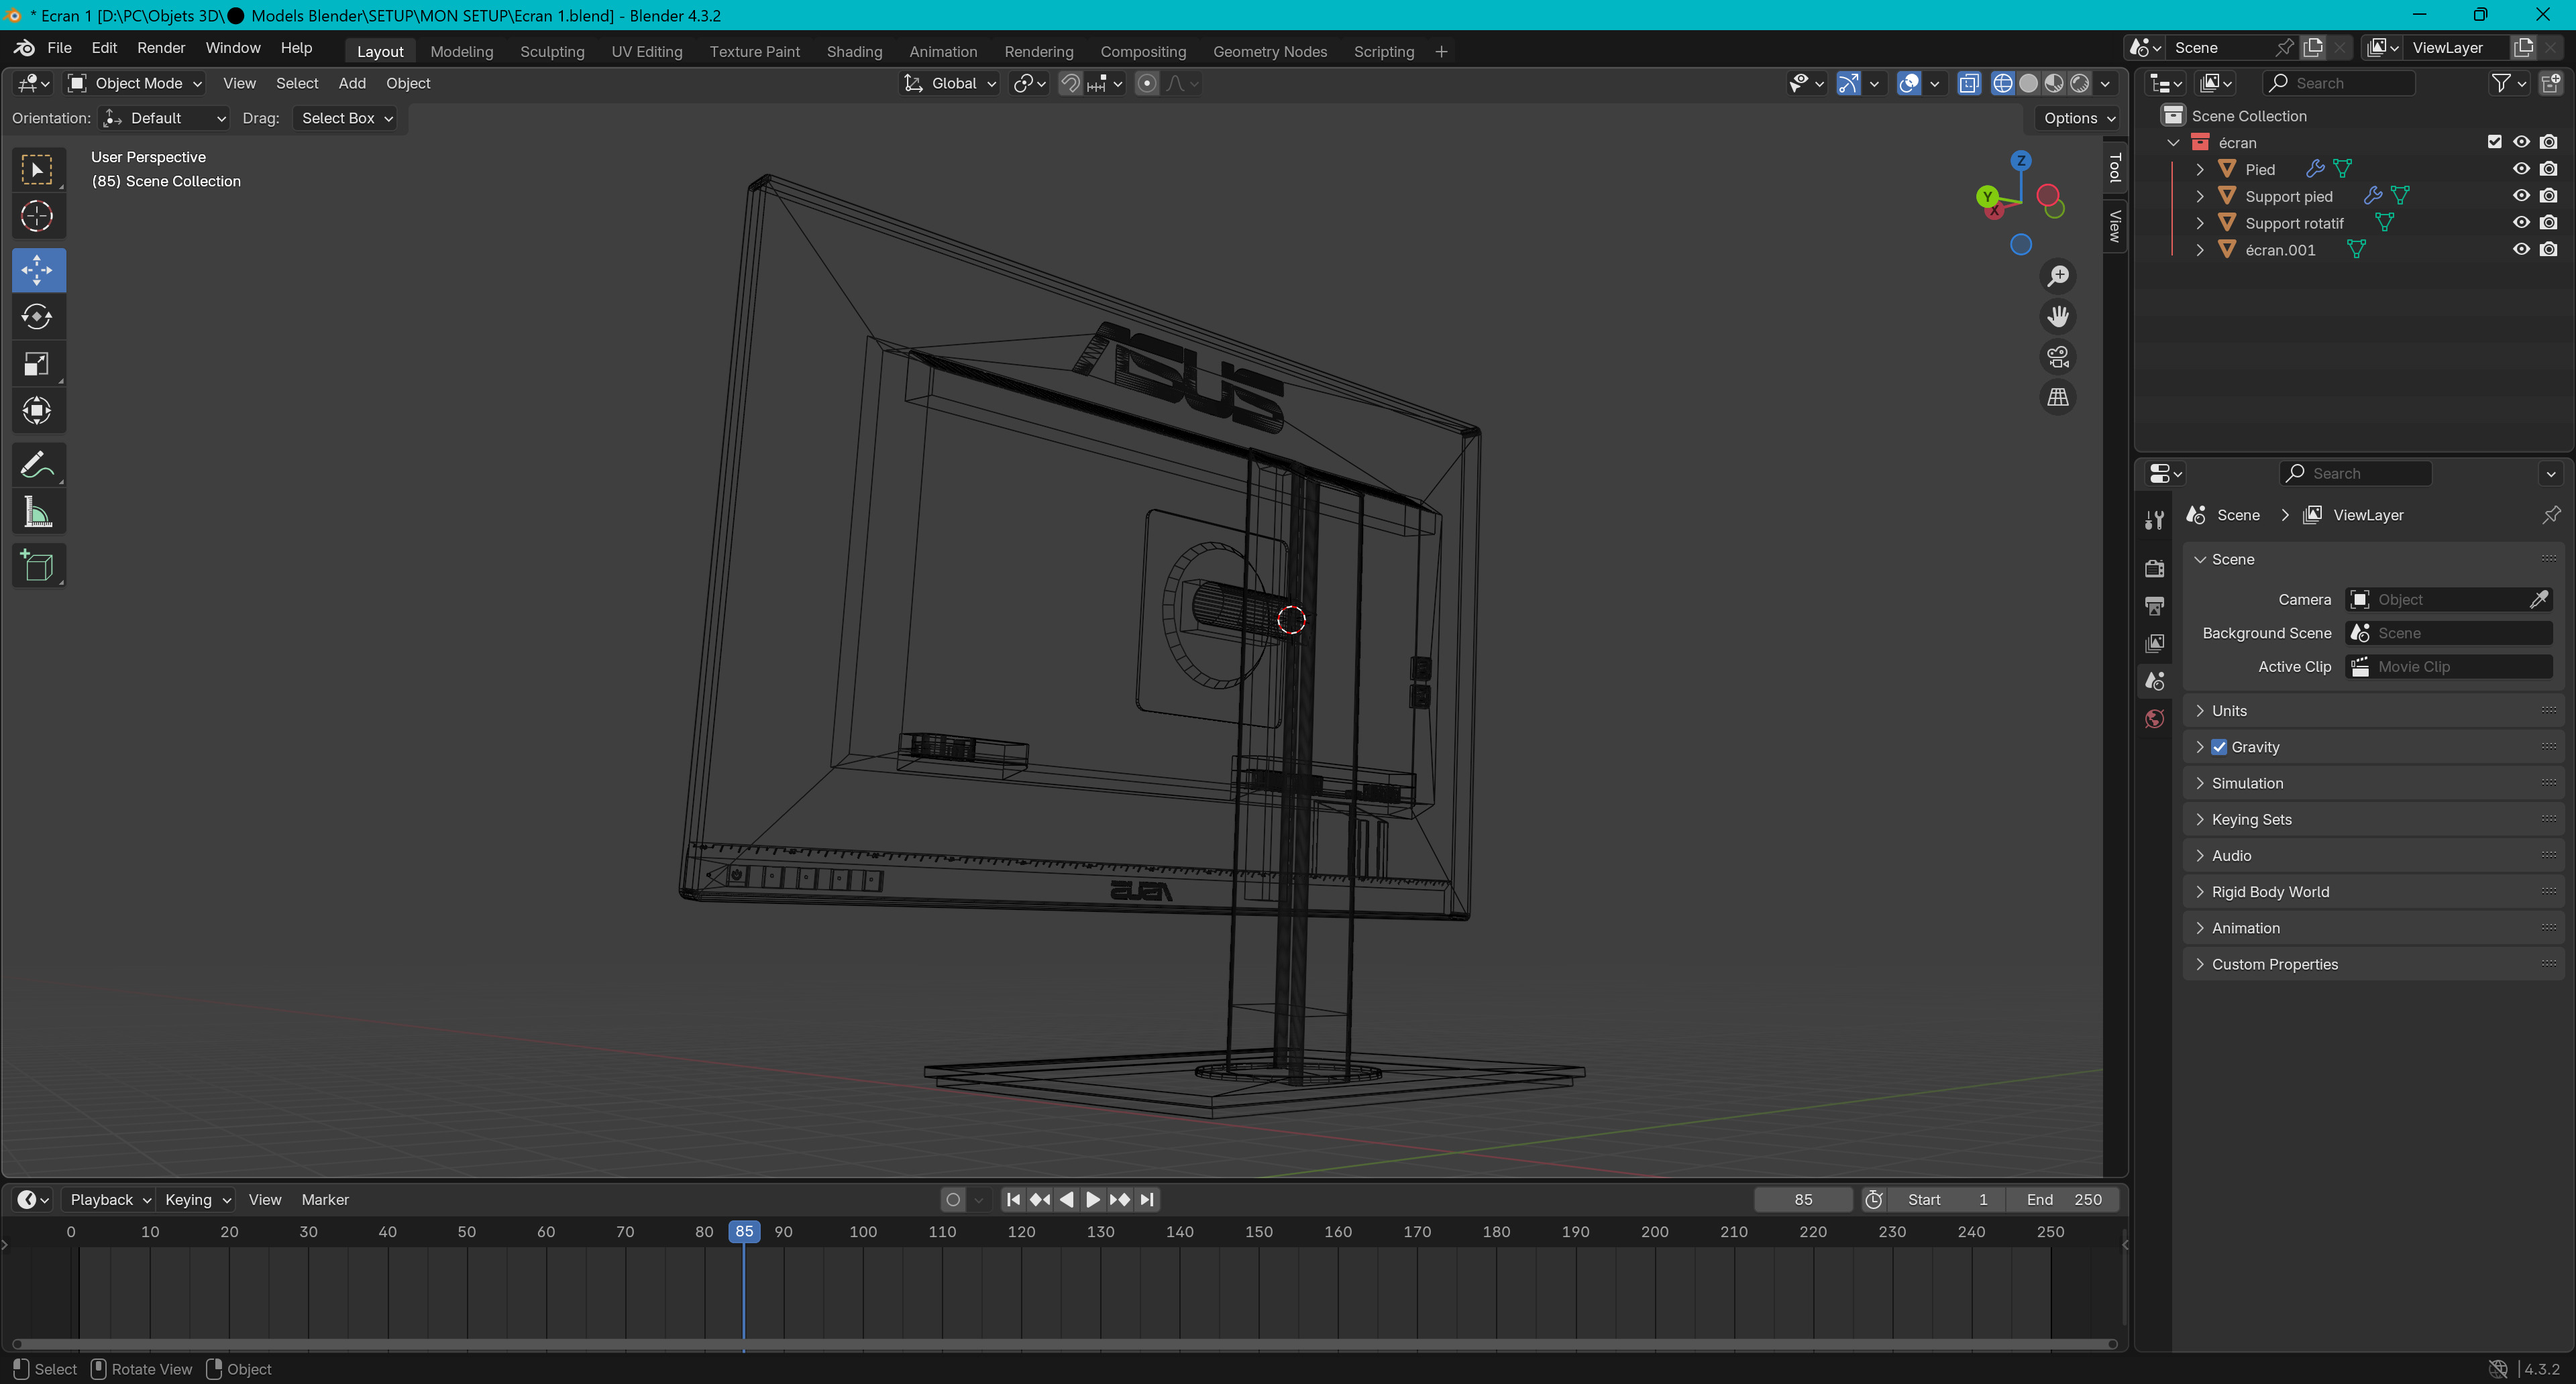Open the Global transform orientation dropdown

(949, 84)
